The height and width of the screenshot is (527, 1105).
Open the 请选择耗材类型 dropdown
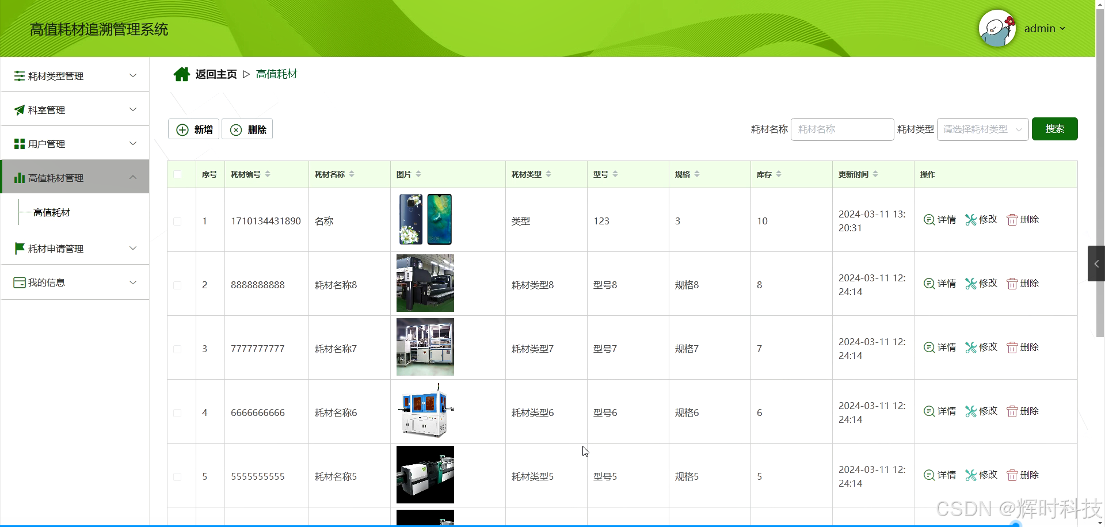point(982,129)
